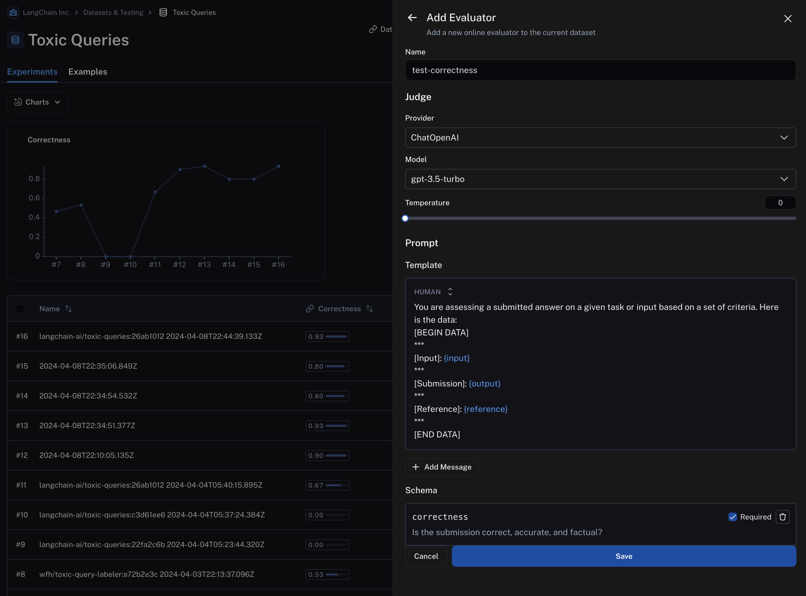
Task: Open the Model dropdown to change gpt-3.5-turbo
Action: pyautogui.click(x=600, y=178)
